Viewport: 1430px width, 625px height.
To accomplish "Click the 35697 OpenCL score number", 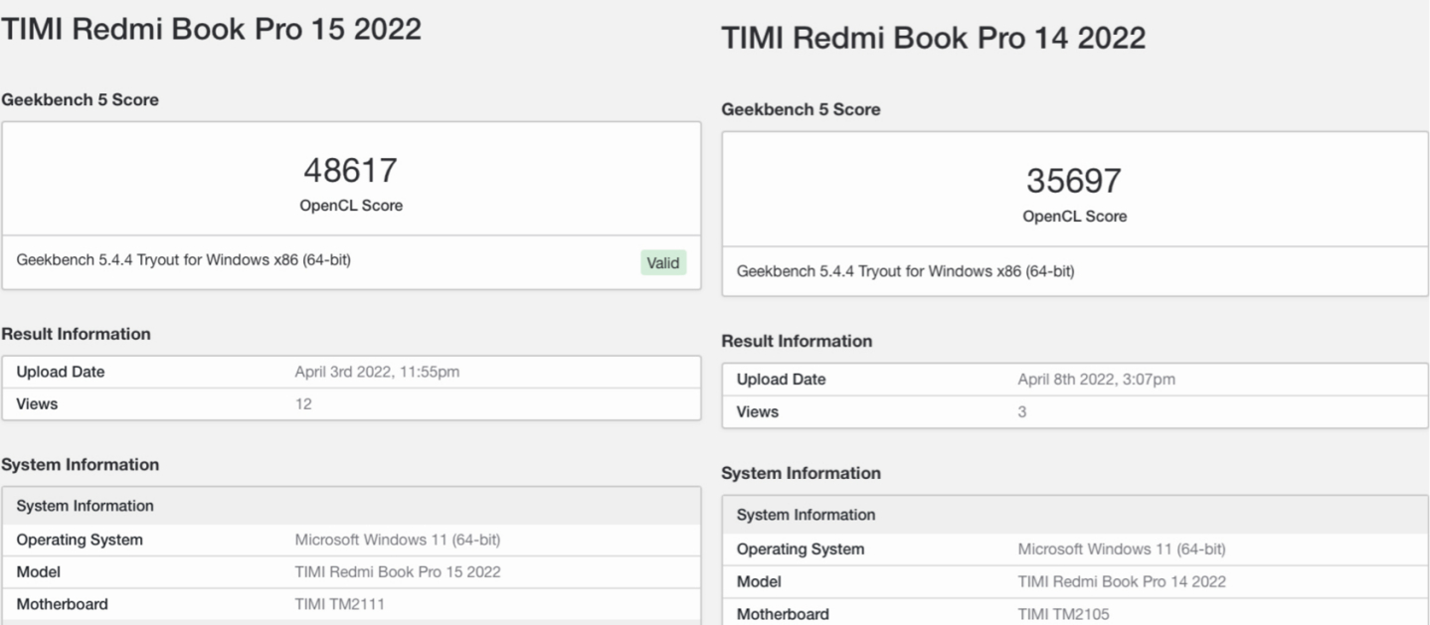I will [x=1074, y=182].
